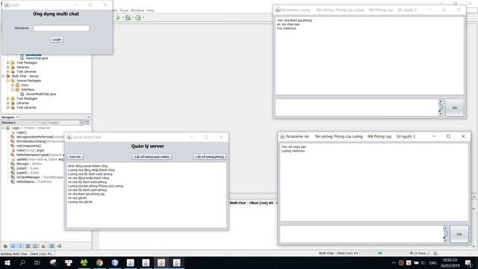Image resolution: width=478 pixels, height=269 pixels.
Task: Select mClientManager field in Navigator
Action: 40,177
